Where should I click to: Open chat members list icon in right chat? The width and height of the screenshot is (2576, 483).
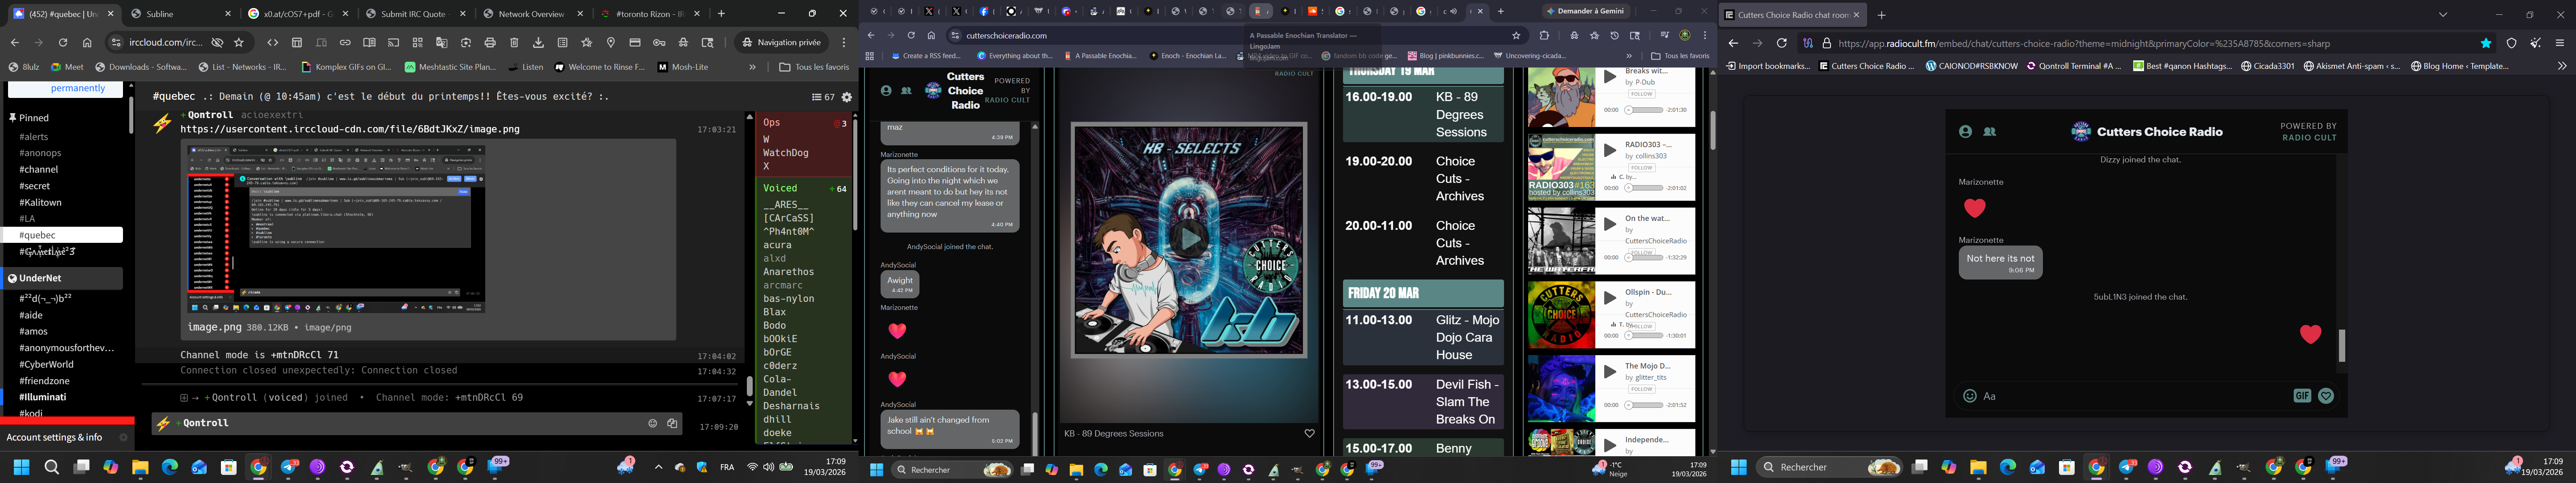click(1990, 132)
